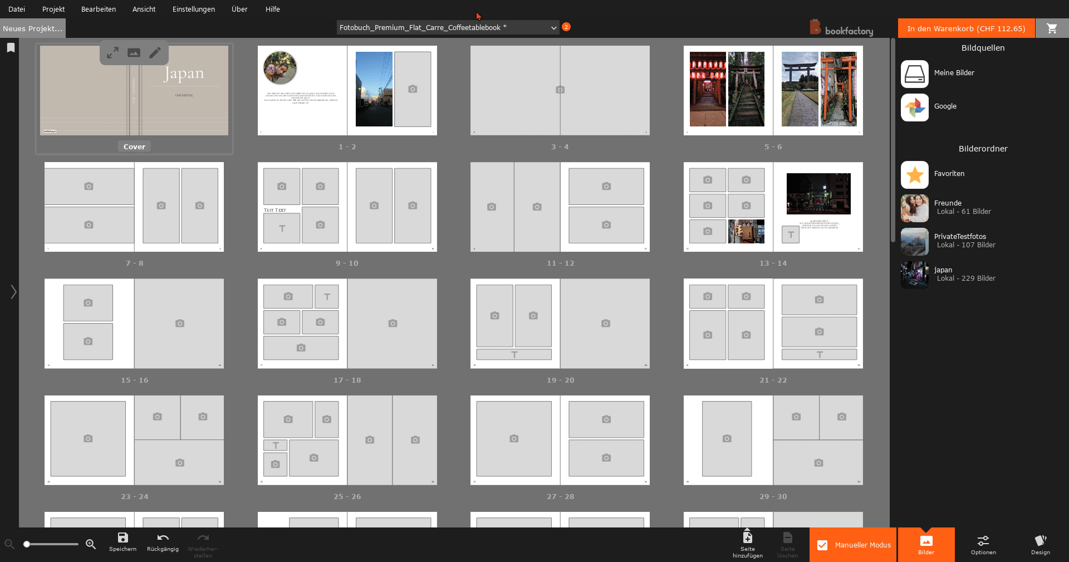Click the Seite löschen icon
The image size is (1069, 562).
point(787,545)
